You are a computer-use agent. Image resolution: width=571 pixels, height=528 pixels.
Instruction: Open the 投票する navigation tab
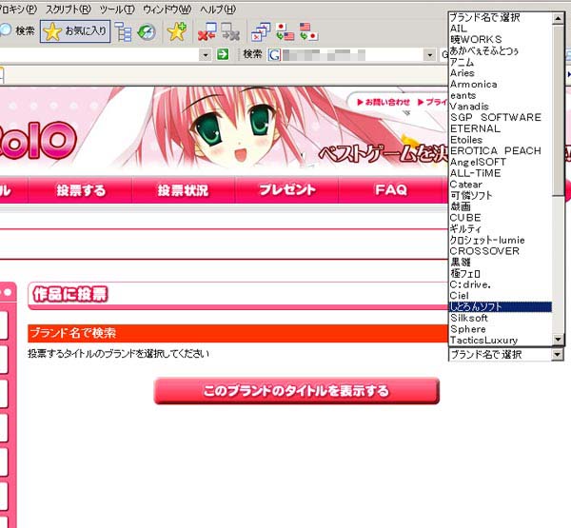(x=81, y=190)
